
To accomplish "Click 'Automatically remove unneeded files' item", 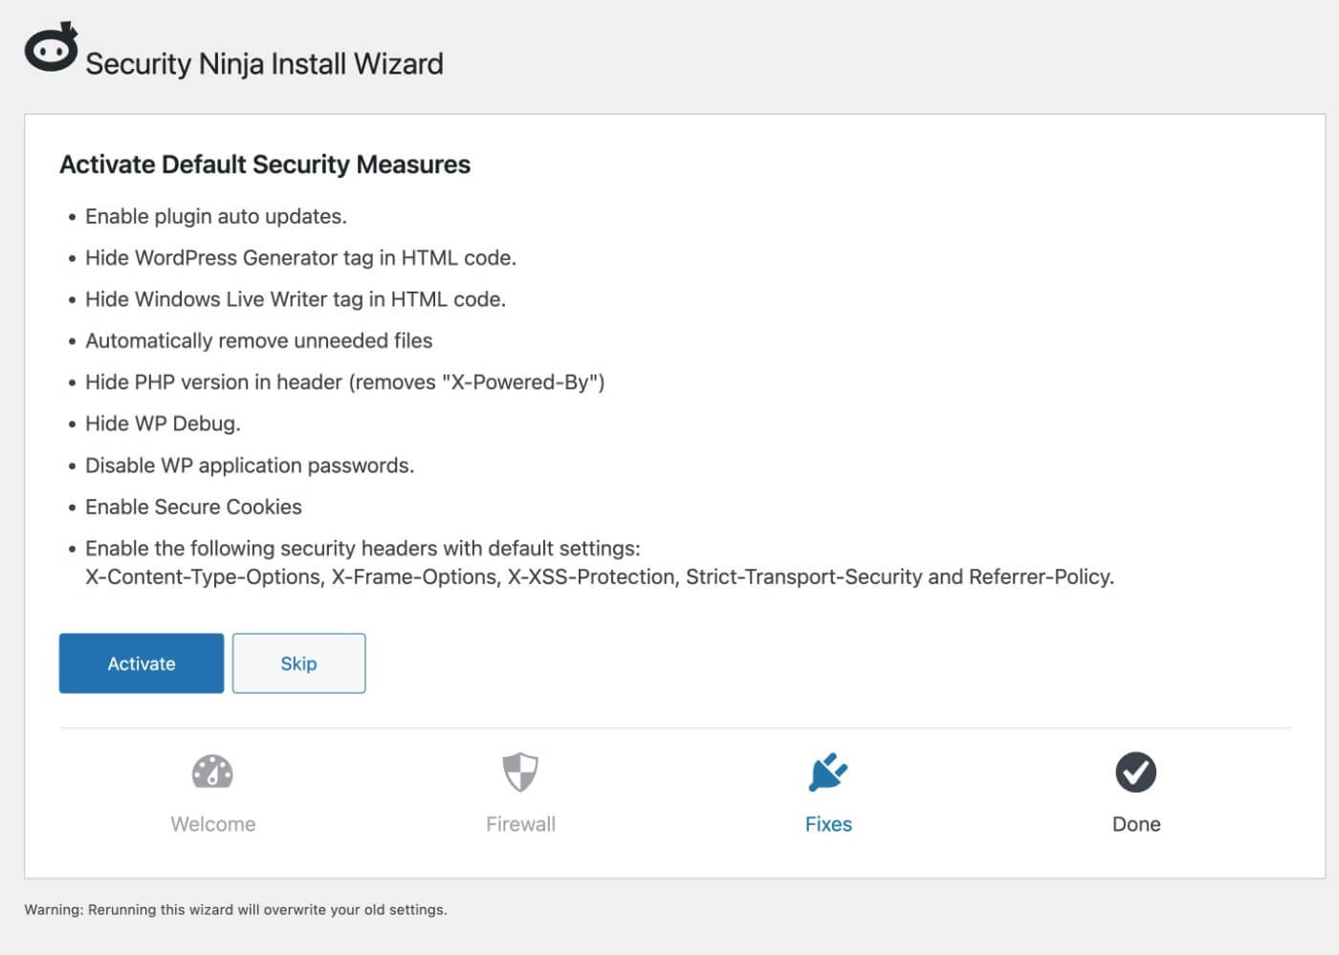I will pos(259,341).
